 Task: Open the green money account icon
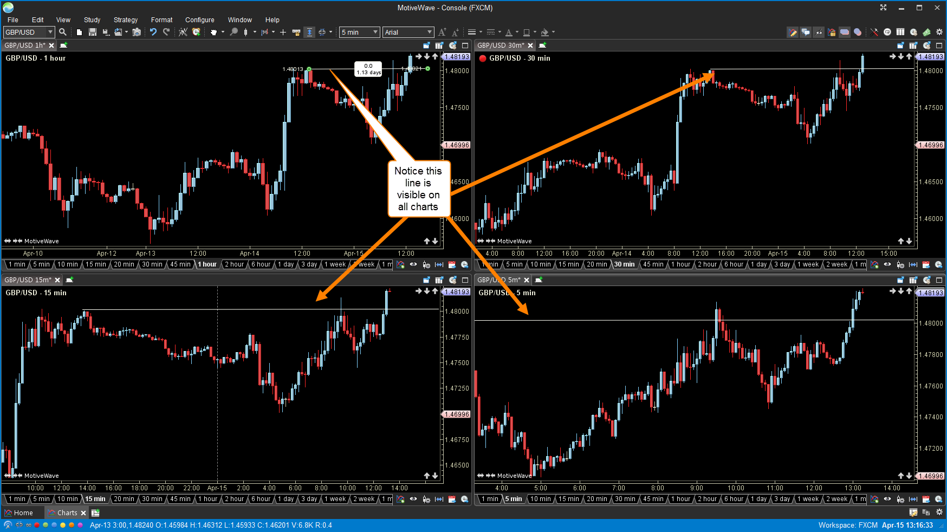[x=927, y=32]
